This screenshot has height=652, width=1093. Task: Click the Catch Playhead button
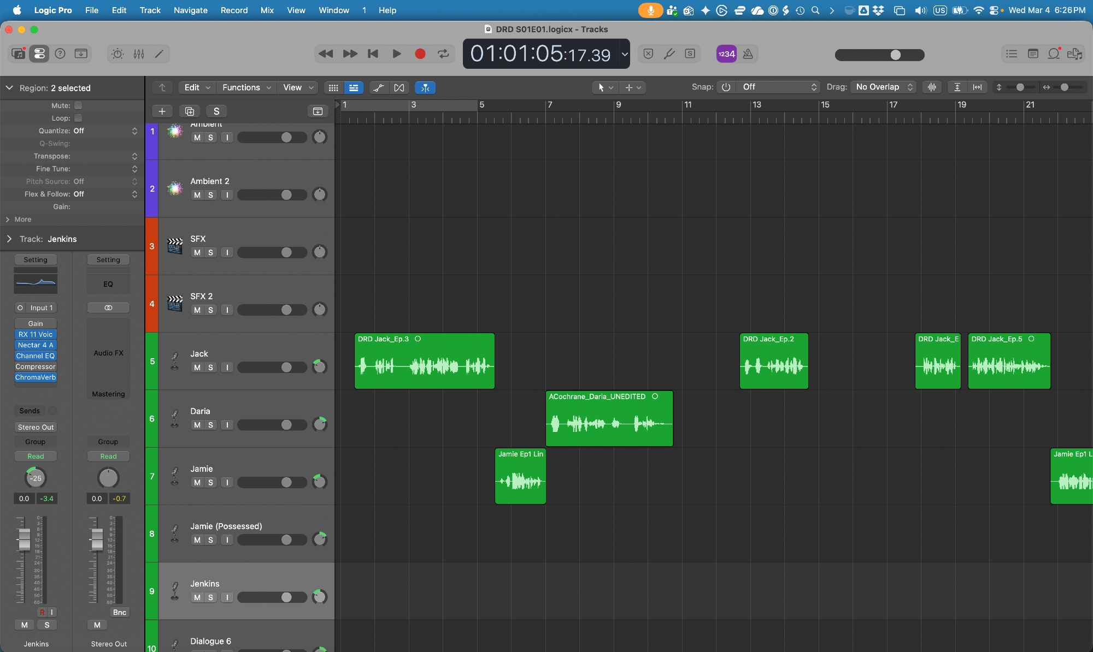pyautogui.click(x=425, y=87)
